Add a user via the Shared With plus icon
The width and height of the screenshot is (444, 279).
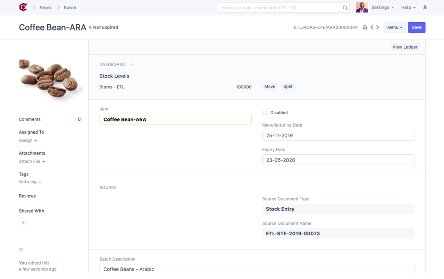[x=23, y=222]
